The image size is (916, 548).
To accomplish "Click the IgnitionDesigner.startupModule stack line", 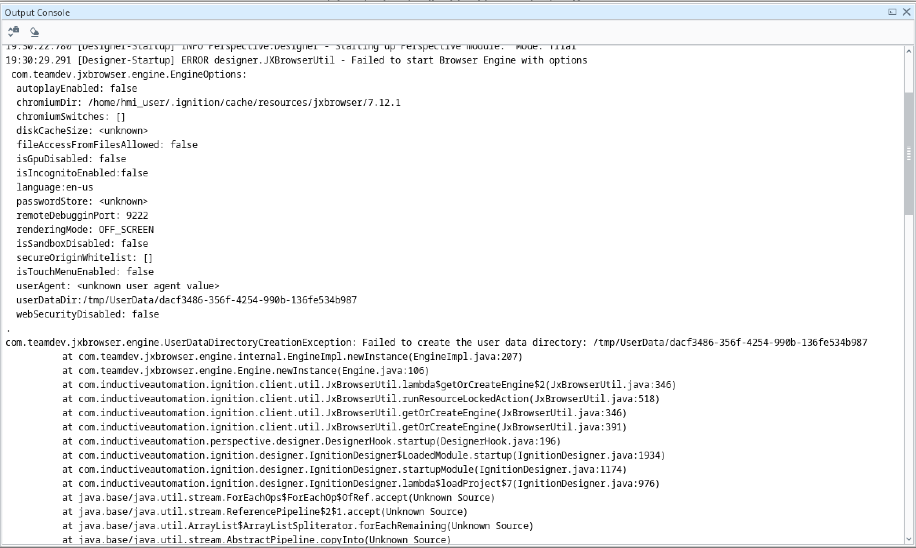I will click(344, 470).
